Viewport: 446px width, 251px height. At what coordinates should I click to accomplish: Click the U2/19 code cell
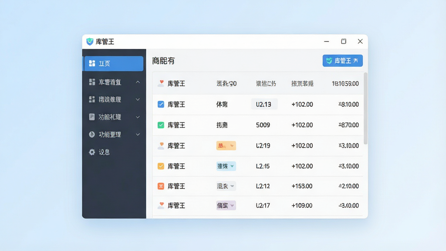pyautogui.click(x=263, y=146)
